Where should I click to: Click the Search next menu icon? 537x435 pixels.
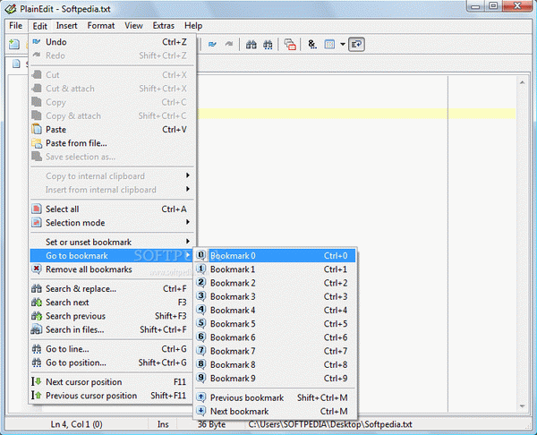37,303
